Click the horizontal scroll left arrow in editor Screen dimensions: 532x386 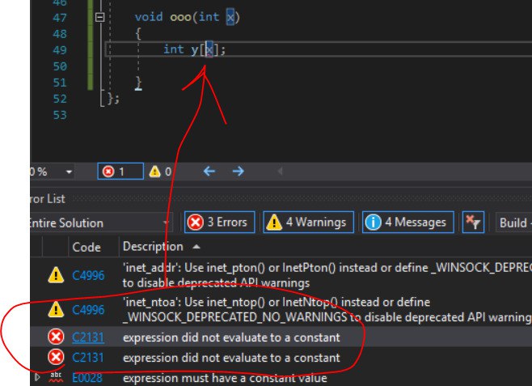pyautogui.click(x=280, y=171)
